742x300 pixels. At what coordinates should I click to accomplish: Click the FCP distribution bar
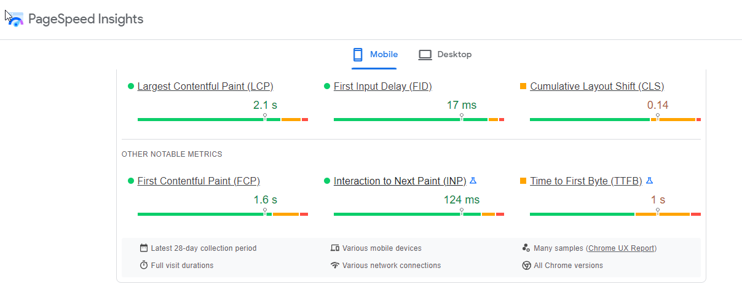point(223,214)
